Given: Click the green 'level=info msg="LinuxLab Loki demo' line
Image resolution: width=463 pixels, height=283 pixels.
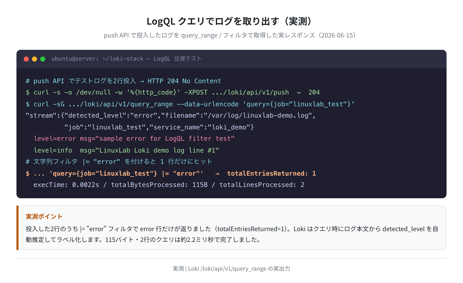Looking at the screenshot, I should [x=126, y=150].
